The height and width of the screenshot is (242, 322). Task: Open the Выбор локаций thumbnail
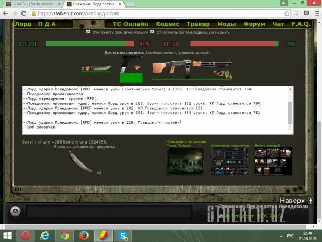(273, 161)
